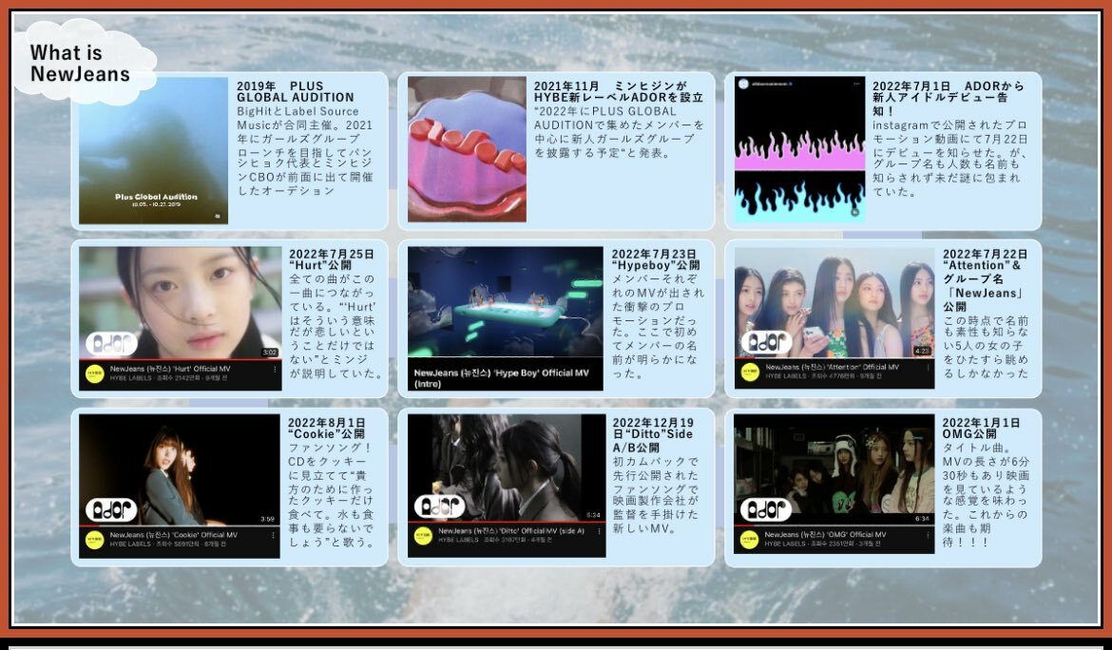The image size is (1112, 650).
Task: Click the heading '2022年1月1日 OMG公開'
Action: tap(981, 429)
